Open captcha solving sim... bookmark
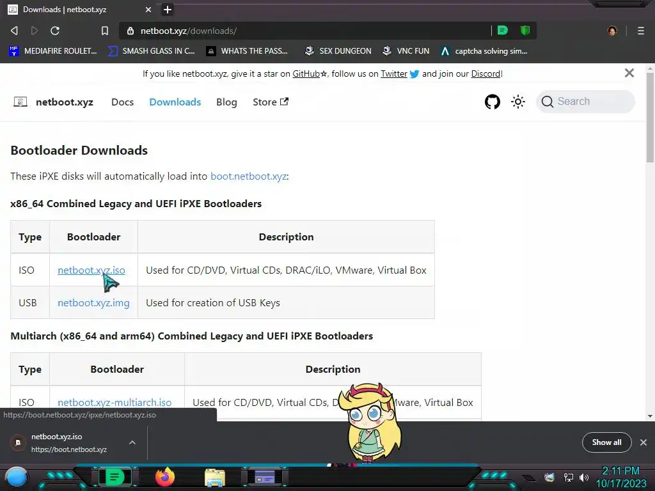This screenshot has width=655, height=491. pos(484,51)
